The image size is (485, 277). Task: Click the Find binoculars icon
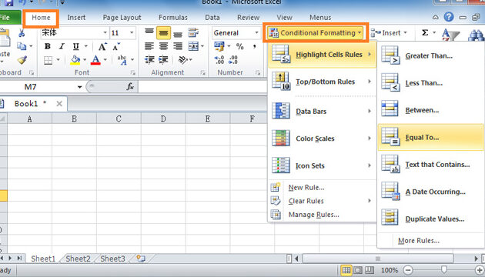(476, 35)
